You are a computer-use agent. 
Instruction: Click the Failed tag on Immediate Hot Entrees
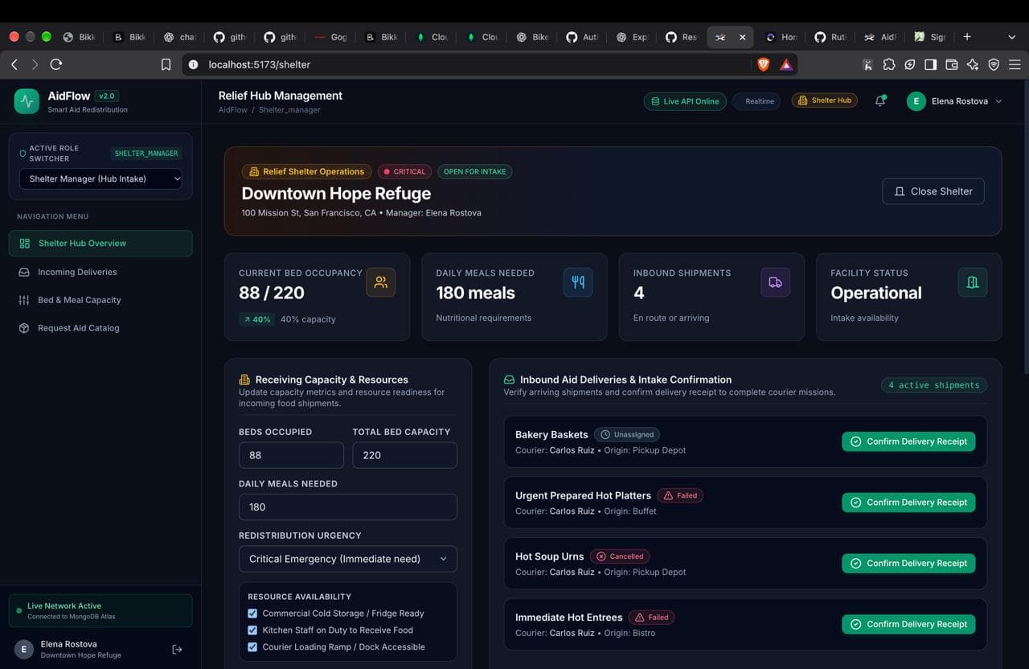pyautogui.click(x=652, y=618)
